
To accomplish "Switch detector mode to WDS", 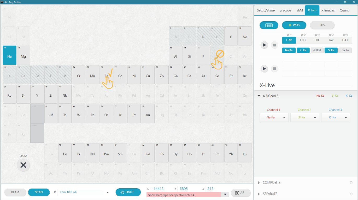I will (x=294, y=25).
